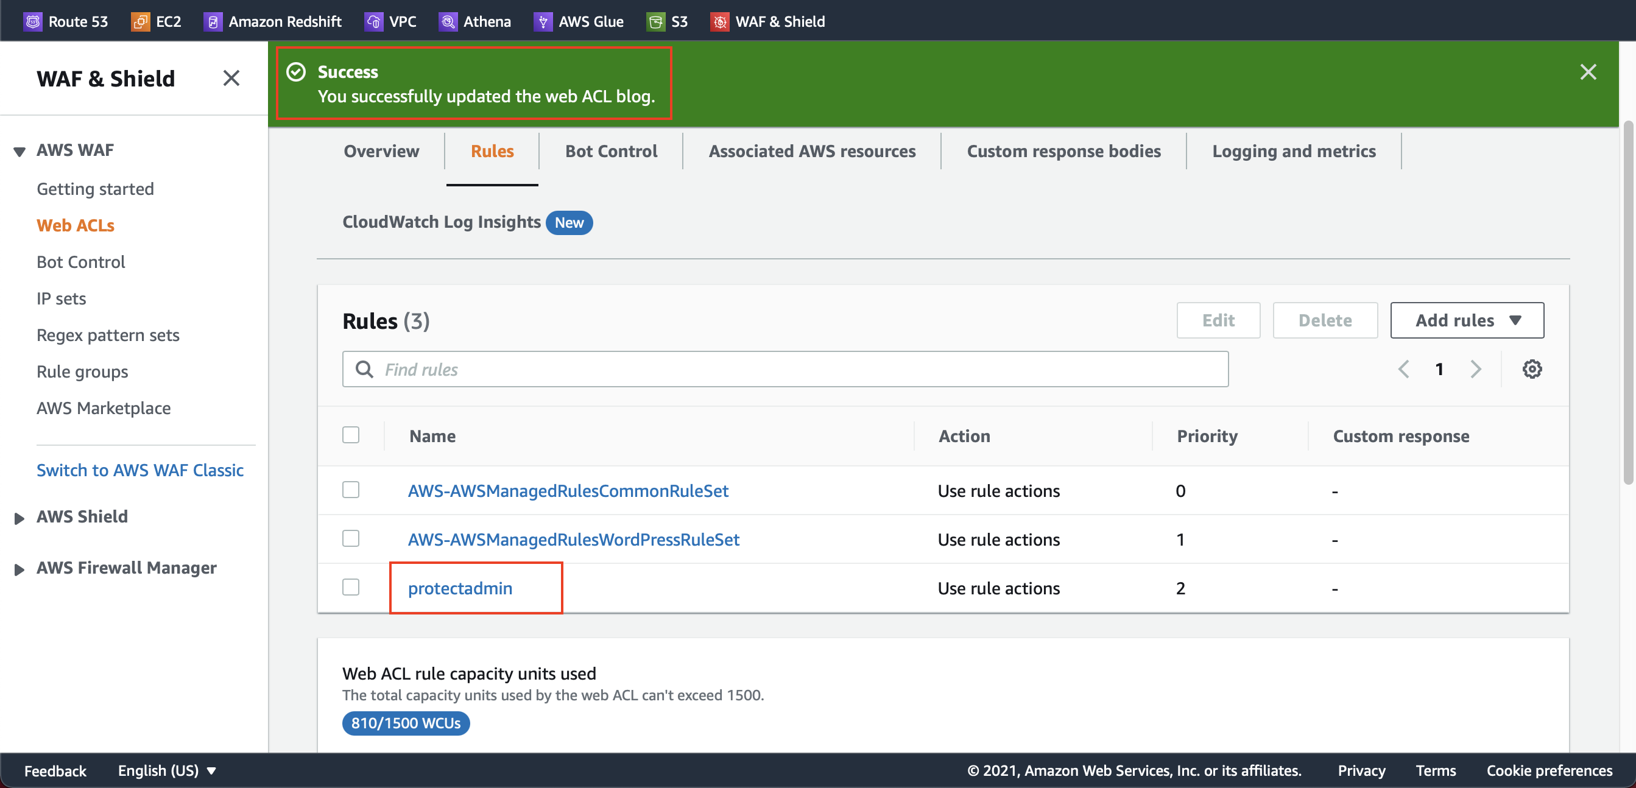
Task: Open rules table preferences gear icon
Action: (x=1532, y=369)
